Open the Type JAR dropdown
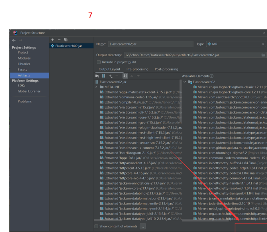This screenshot has height=232, width=267. 263,44
